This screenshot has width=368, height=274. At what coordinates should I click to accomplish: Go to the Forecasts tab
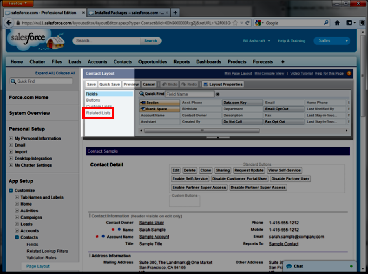(263, 62)
